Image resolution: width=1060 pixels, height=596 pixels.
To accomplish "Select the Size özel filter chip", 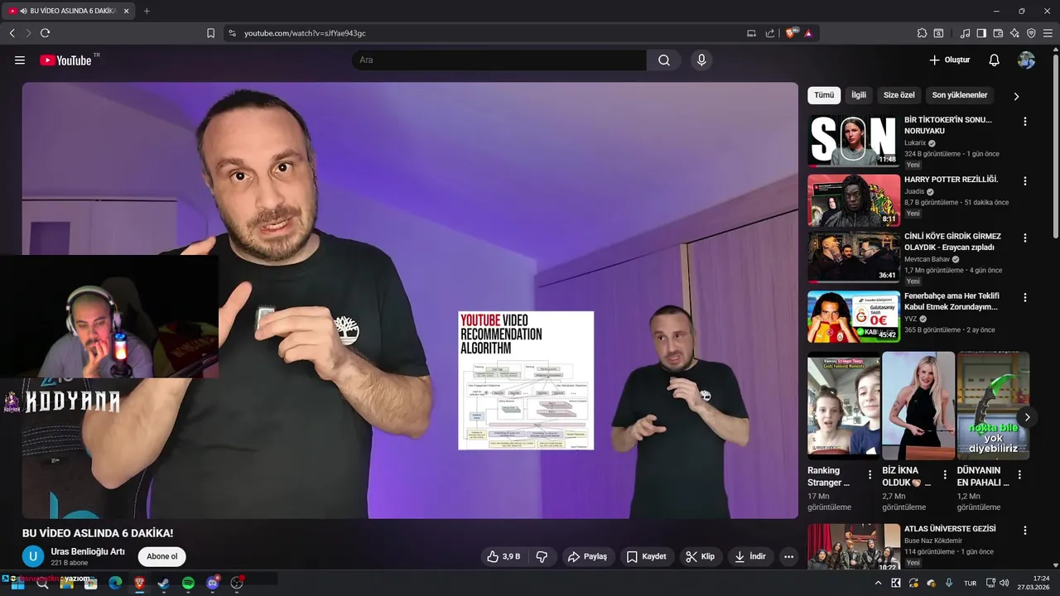I will 899,95.
